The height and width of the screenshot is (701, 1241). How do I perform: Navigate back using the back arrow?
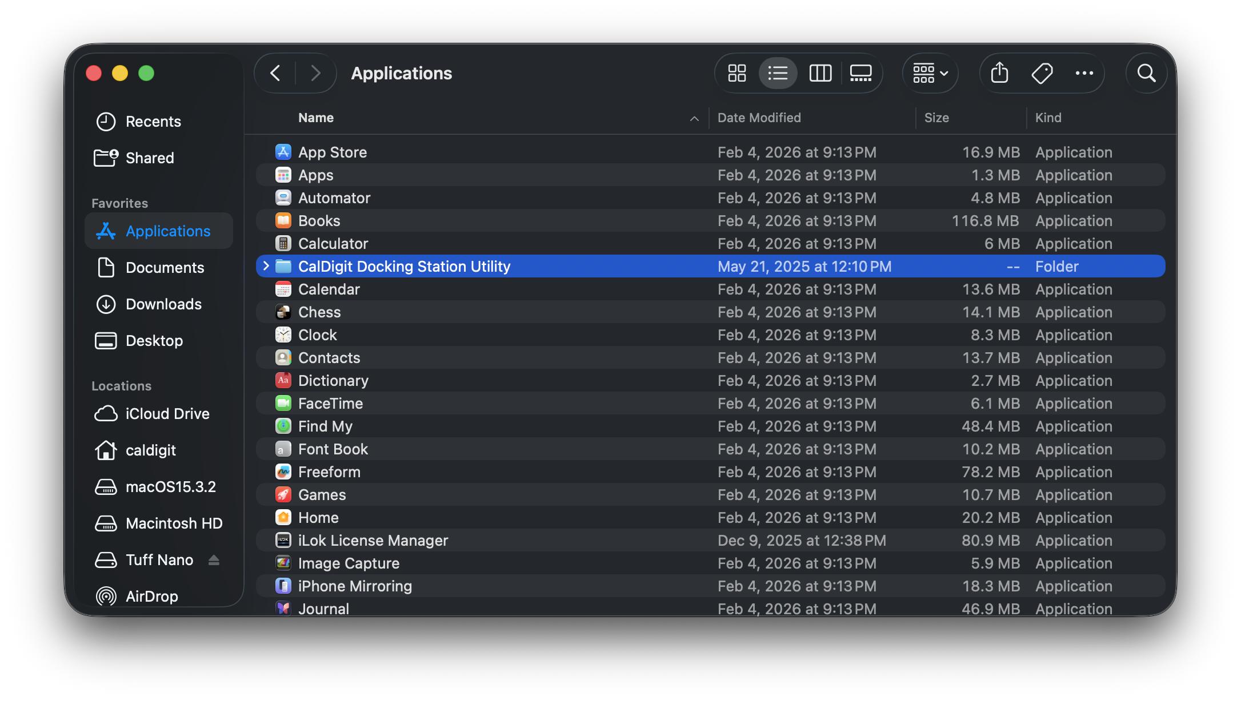pyautogui.click(x=275, y=73)
